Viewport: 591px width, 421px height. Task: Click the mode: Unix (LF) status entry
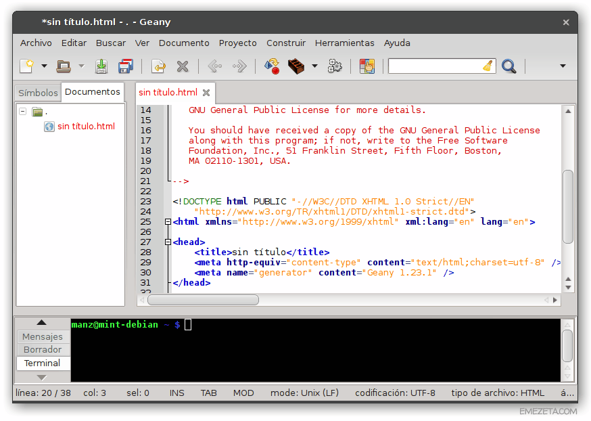(x=304, y=393)
